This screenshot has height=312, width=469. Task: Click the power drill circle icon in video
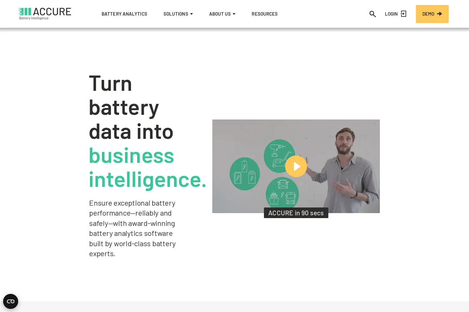click(x=279, y=155)
